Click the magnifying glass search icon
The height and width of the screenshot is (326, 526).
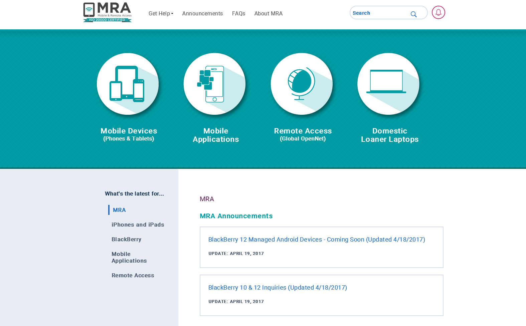tap(413, 14)
